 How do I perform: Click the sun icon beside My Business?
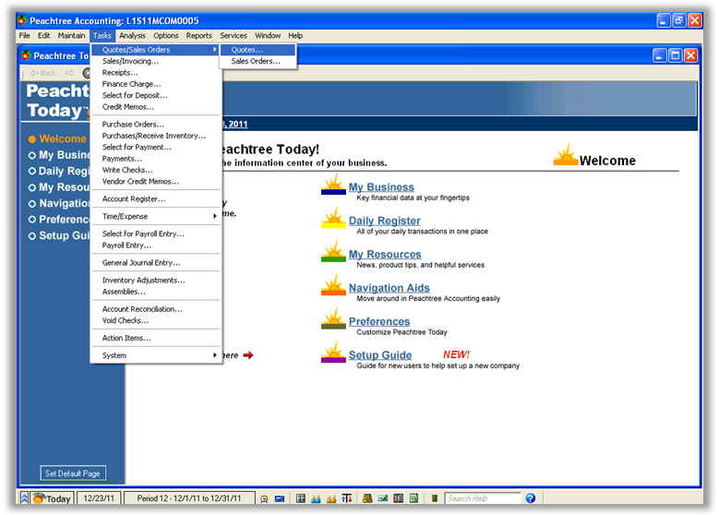333,185
